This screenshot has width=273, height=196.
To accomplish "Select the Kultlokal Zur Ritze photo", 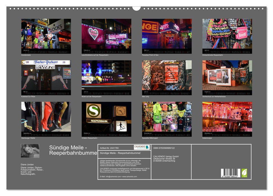I will [x=46, y=78].
